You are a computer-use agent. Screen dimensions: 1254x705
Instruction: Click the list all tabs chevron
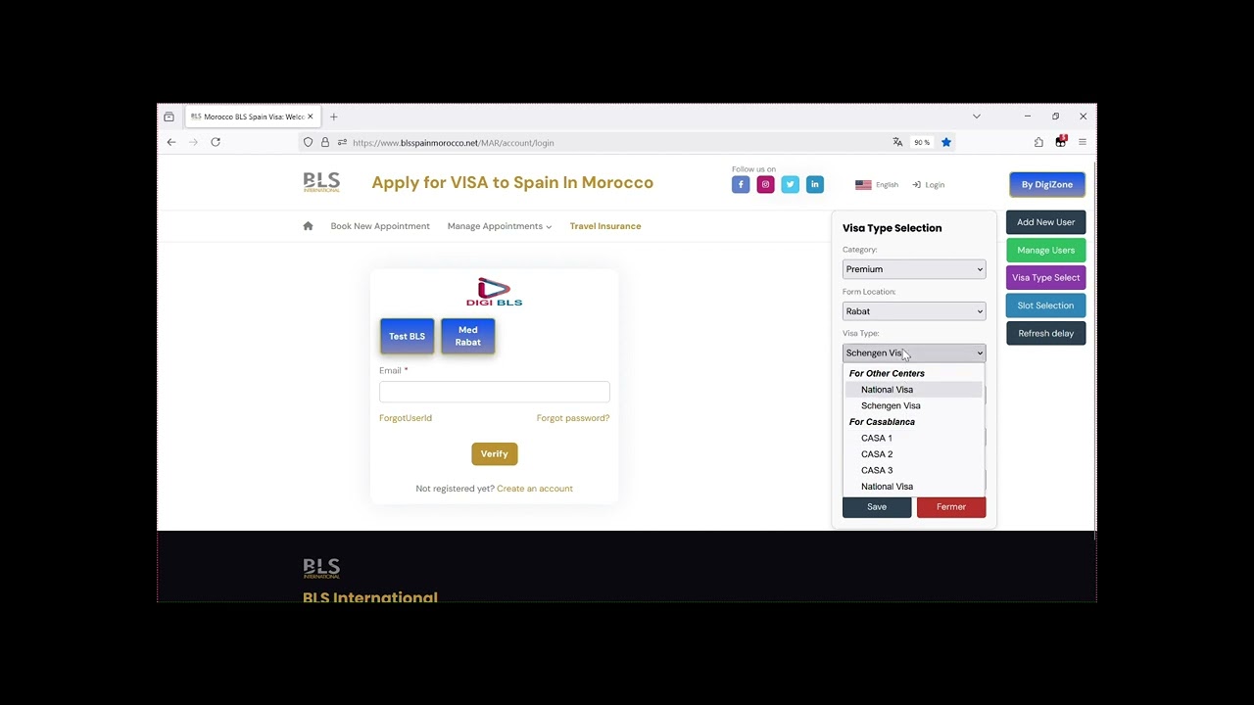point(976,117)
